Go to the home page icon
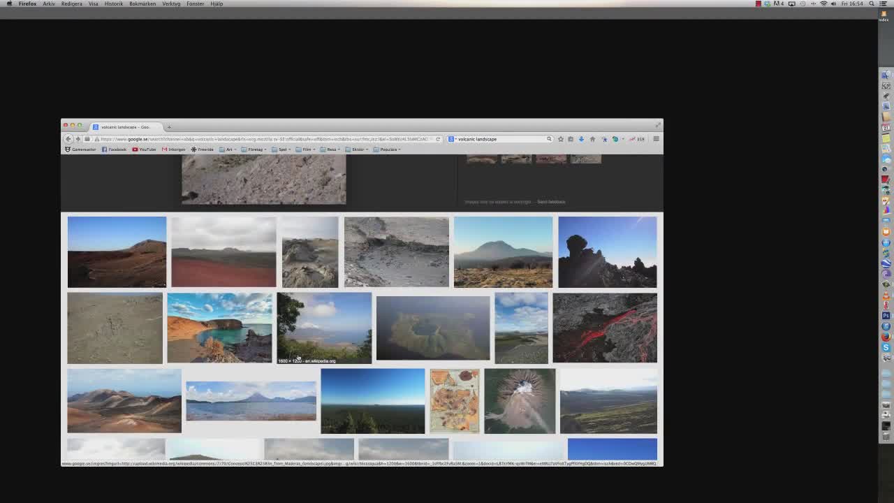The image size is (894, 503). [592, 139]
